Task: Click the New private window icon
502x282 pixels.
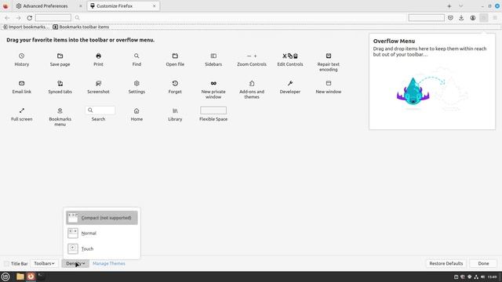Action: coord(213,84)
